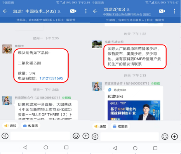Open 药渡talks QbD article card image

(x=134, y=110)
